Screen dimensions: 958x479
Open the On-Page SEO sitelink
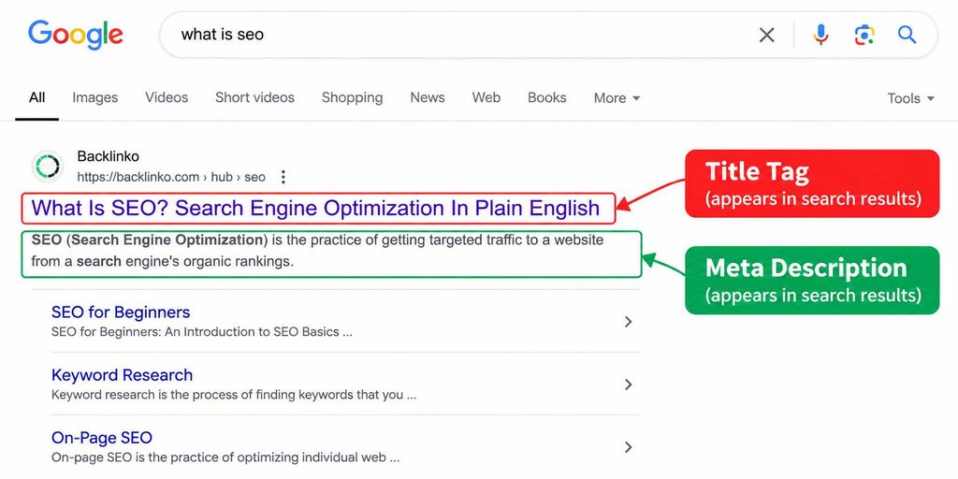tap(101, 438)
